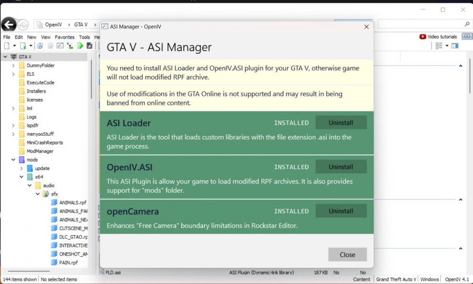Toggle the preview pane icon

(455, 46)
